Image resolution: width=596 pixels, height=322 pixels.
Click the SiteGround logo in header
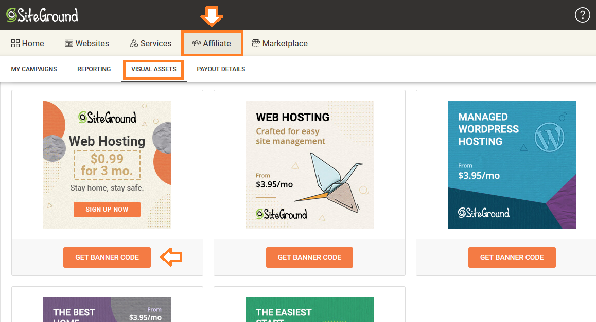42,15
